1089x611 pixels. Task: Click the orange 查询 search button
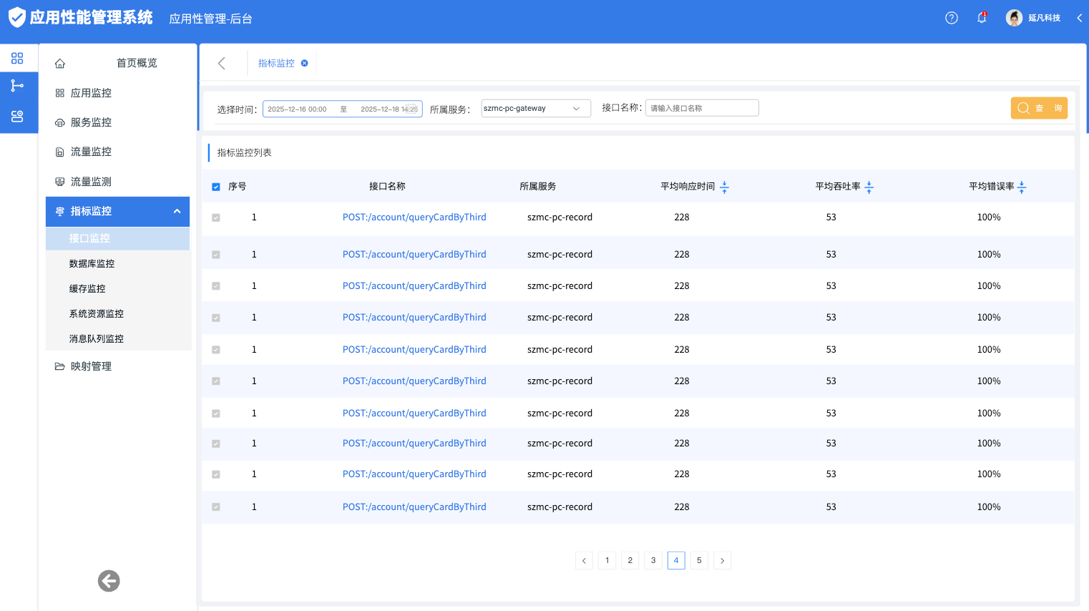(x=1039, y=108)
